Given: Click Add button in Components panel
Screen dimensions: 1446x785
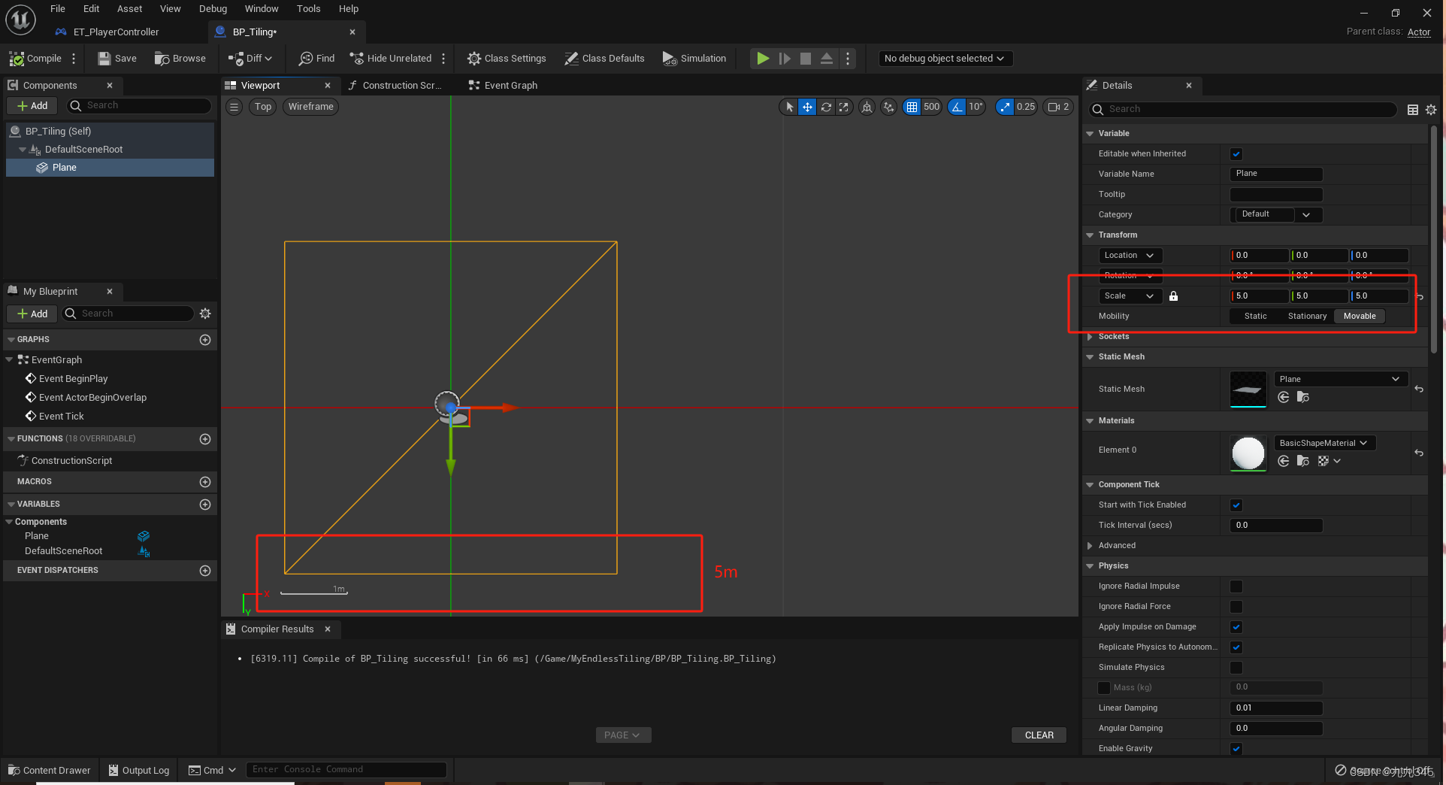Looking at the screenshot, I should (32, 106).
